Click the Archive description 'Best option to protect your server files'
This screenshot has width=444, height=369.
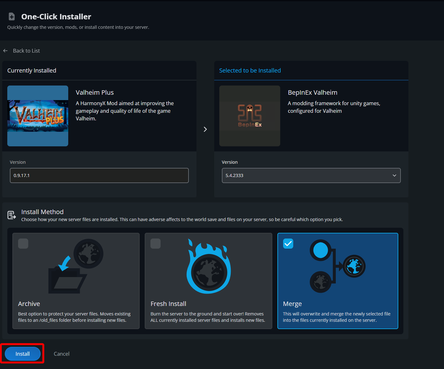pos(74,317)
